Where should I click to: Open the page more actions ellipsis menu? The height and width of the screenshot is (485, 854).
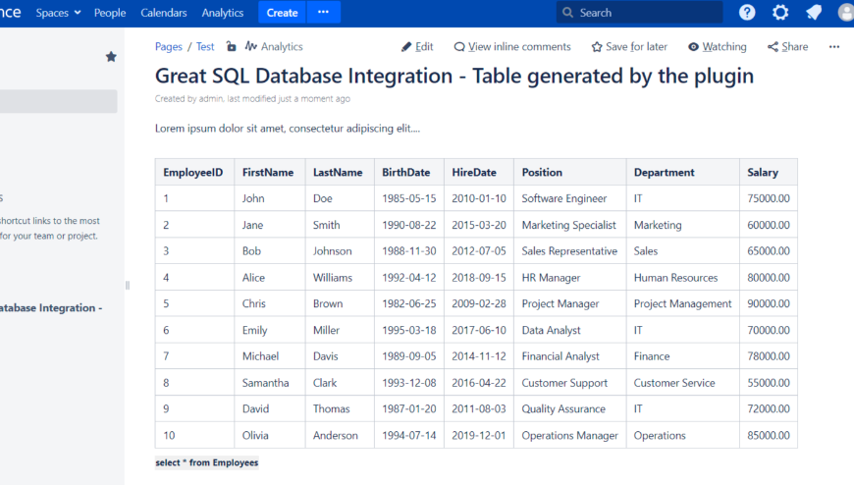834,46
